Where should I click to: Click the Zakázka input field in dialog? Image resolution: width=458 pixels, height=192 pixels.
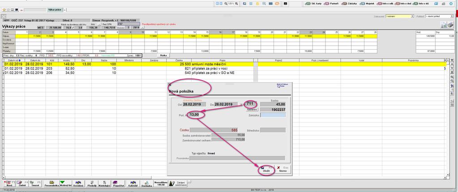[273, 115]
